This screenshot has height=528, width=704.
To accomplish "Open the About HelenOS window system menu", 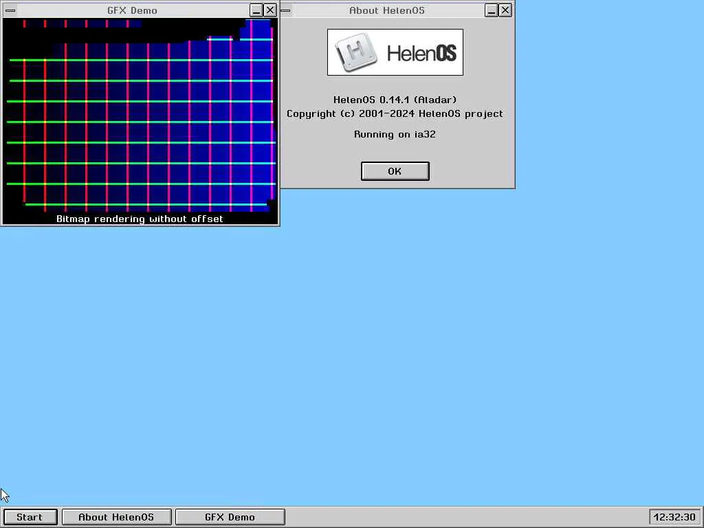I will pyautogui.click(x=285, y=10).
